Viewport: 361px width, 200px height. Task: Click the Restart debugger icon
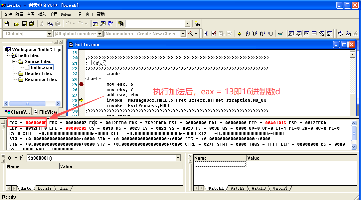click(206, 34)
